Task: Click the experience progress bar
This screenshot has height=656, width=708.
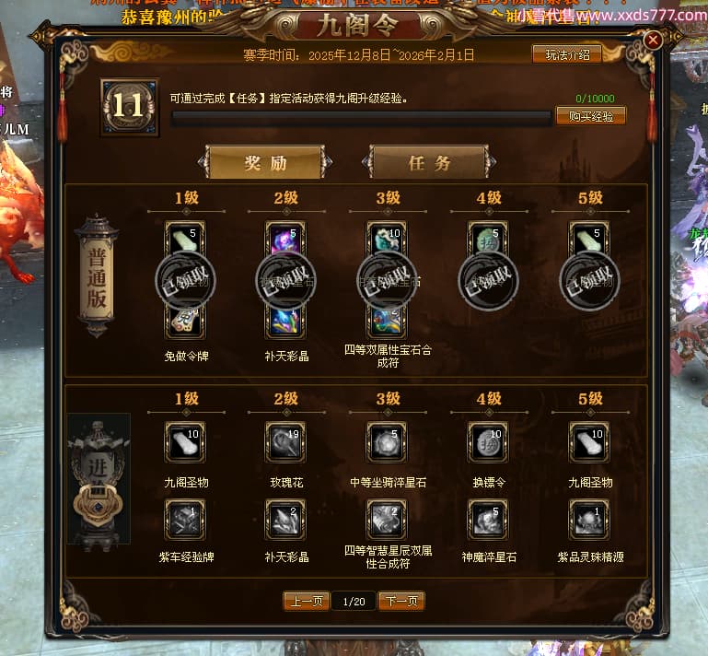Action: pyautogui.click(x=361, y=118)
